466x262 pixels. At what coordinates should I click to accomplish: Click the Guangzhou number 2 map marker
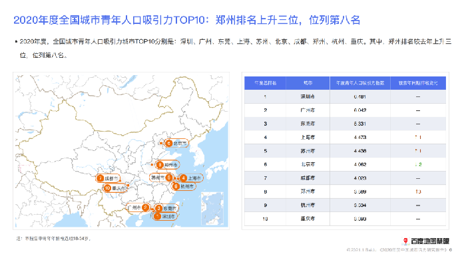point(138,207)
